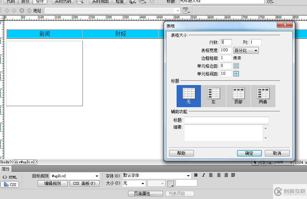Select 左 header option
This screenshot has width=307, height=199.
(214, 96)
